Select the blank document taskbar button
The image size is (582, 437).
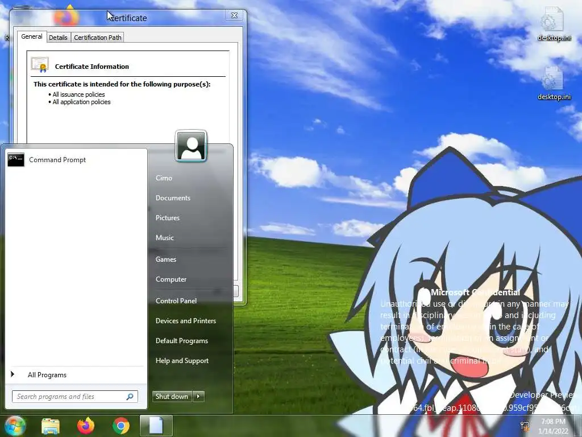click(x=156, y=426)
